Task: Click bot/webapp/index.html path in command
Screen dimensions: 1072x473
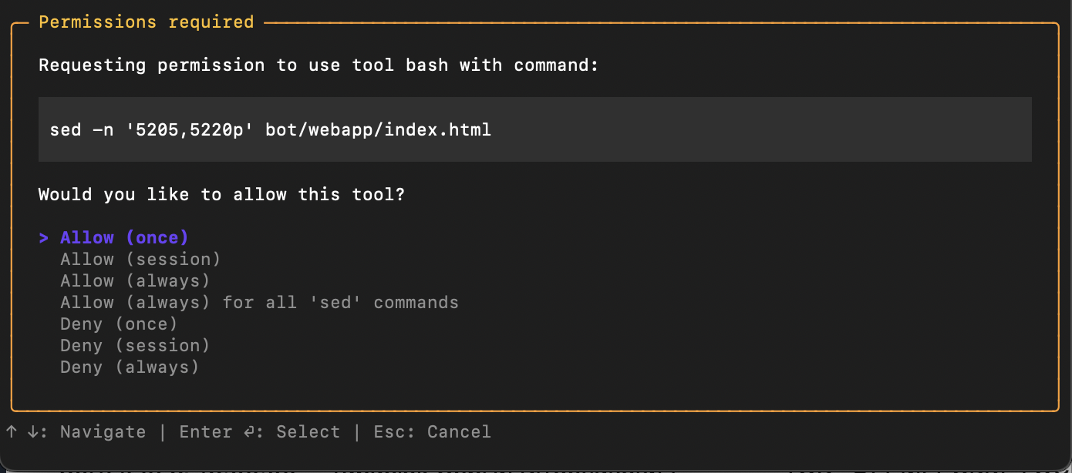Action: coord(378,129)
